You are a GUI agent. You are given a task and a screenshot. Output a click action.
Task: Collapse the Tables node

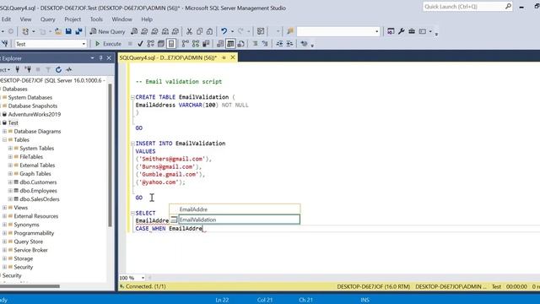[x=4, y=139]
